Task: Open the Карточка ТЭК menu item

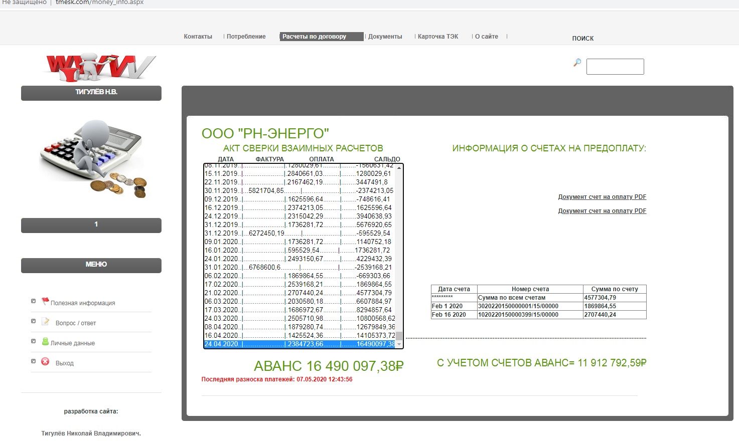Action: point(437,37)
